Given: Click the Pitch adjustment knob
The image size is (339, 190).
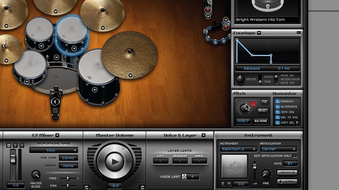Looking at the screenshot, I should (244, 107).
